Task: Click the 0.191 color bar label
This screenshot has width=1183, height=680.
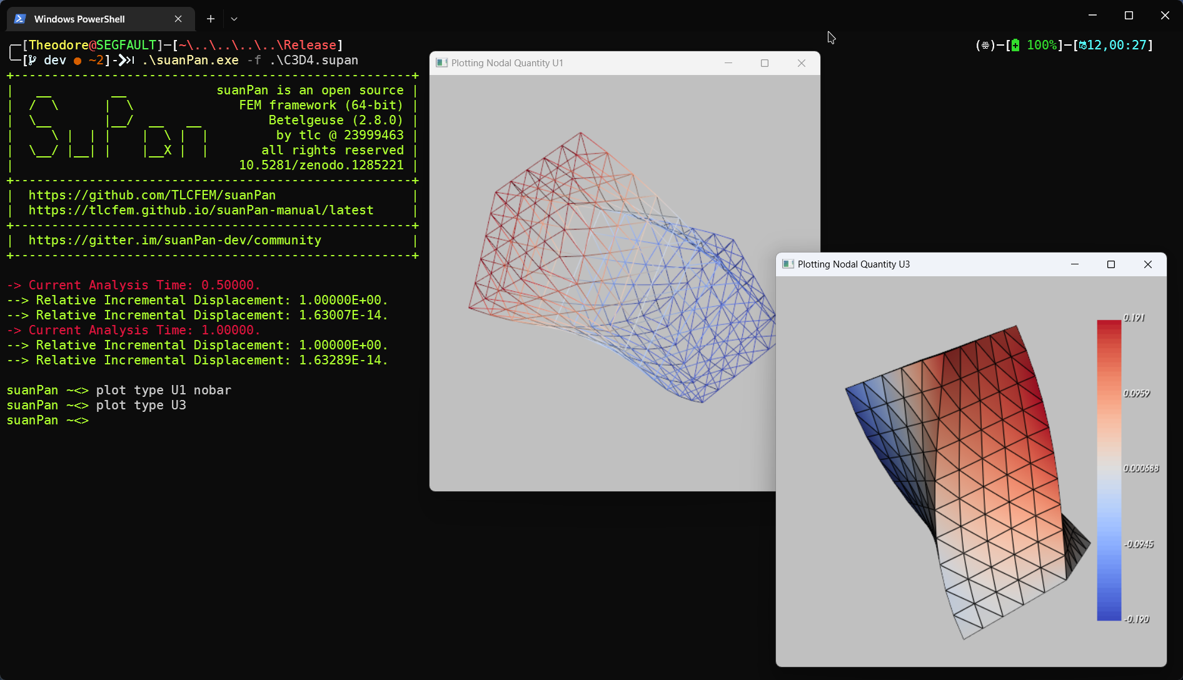Action: (x=1134, y=317)
